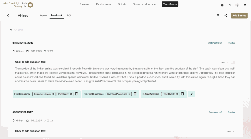251x139 pixels.
Task: Remove the Boarding Procedures tag
Action: (x=130, y=94)
